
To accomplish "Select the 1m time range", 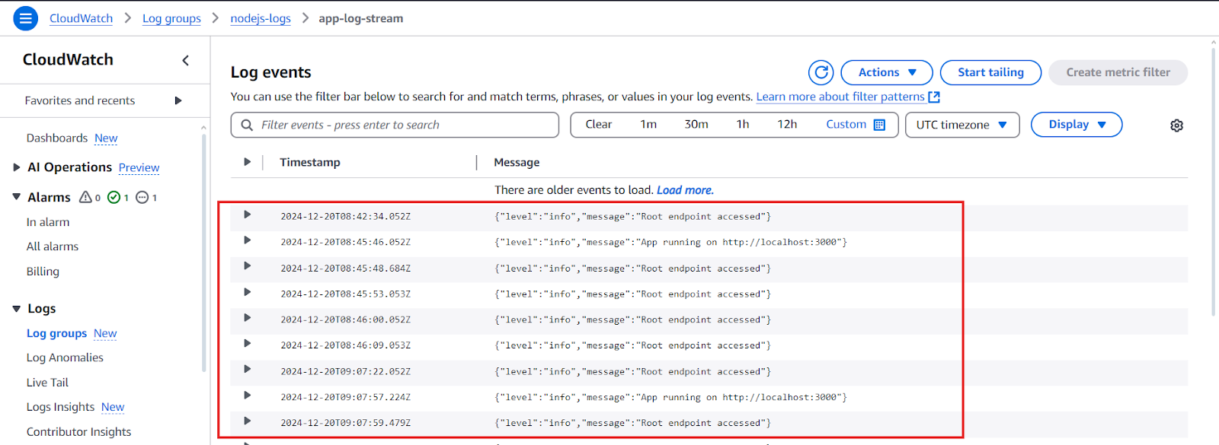I will [648, 125].
